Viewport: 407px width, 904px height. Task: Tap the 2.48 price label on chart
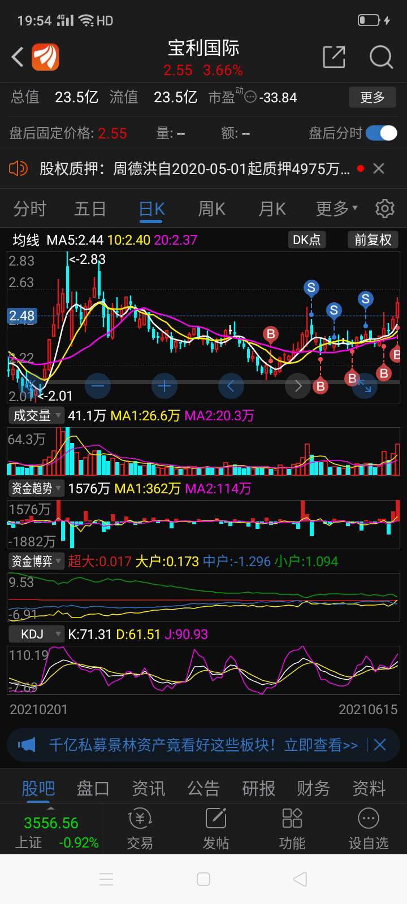tap(22, 315)
